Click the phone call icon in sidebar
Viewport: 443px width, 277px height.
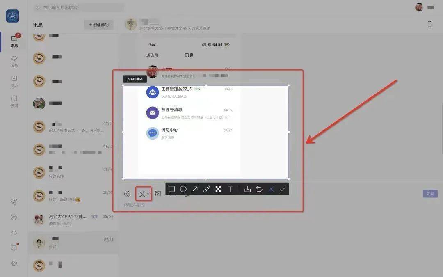click(14, 202)
